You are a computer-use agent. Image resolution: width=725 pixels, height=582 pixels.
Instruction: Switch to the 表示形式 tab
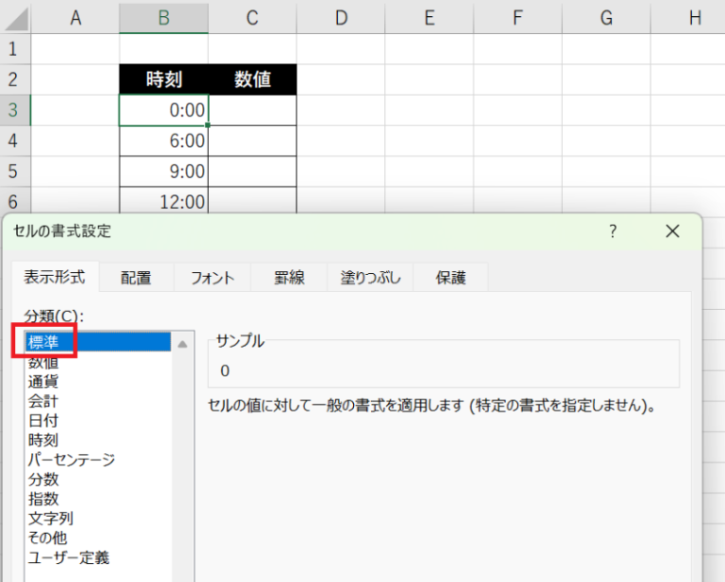pyautogui.click(x=55, y=278)
